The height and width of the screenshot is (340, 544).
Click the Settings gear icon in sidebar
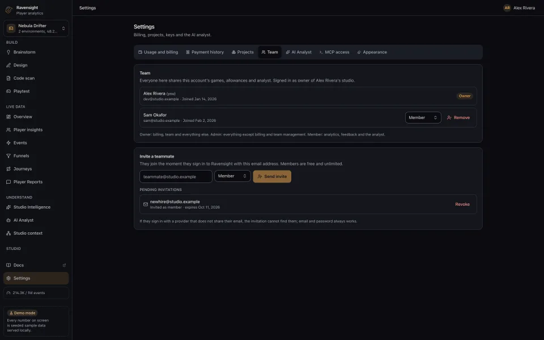8,278
